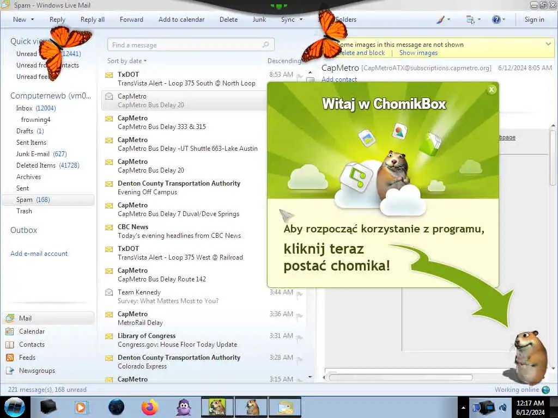Close the Witaj w ChomikBox popup

pos(492,90)
